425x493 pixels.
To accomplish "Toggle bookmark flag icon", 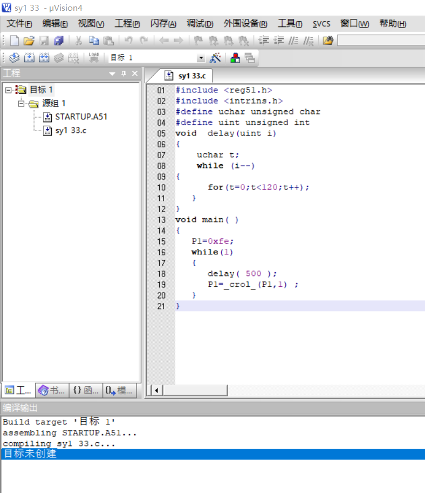I will [x=198, y=40].
